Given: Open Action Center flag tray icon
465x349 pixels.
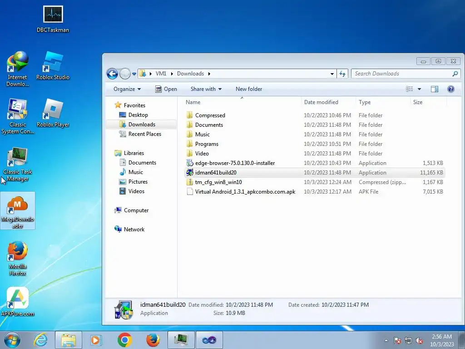Looking at the screenshot, I should 397,340.
